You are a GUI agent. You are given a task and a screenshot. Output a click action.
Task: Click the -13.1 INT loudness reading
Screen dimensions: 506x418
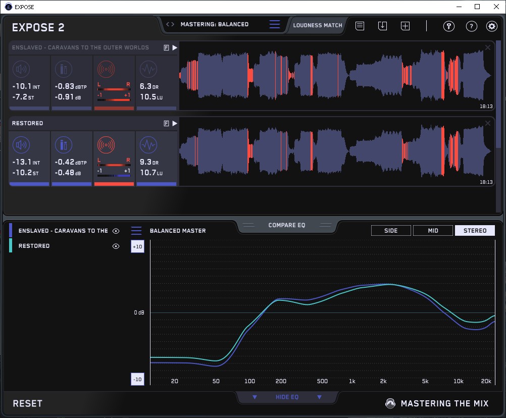26,162
